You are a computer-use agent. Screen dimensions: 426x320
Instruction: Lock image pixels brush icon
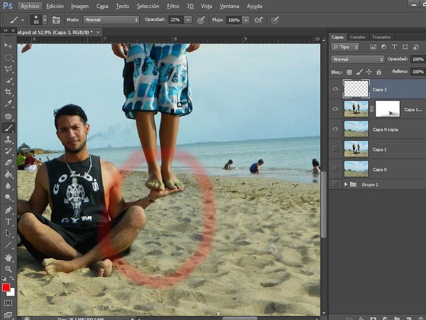click(359, 72)
